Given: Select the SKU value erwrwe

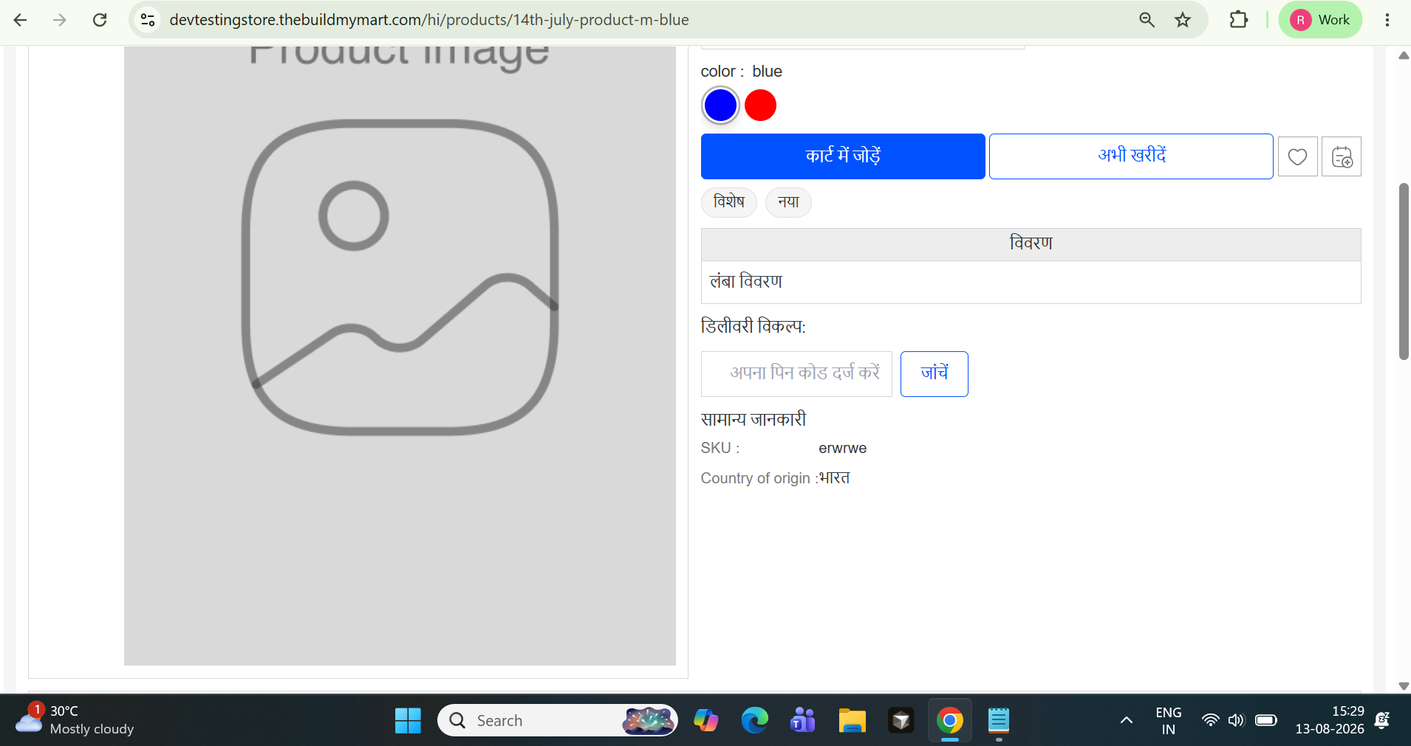Looking at the screenshot, I should tap(842, 448).
